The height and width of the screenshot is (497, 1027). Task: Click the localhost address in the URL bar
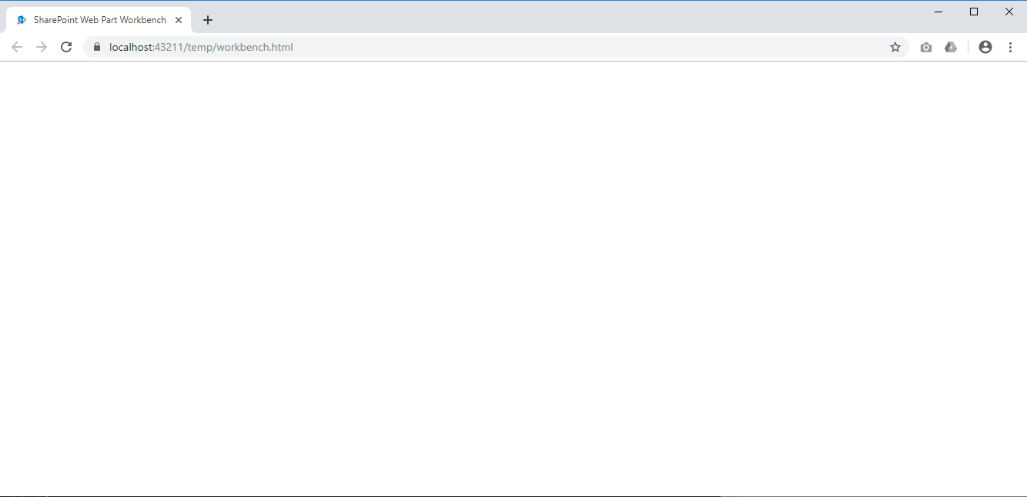pos(200,47)
